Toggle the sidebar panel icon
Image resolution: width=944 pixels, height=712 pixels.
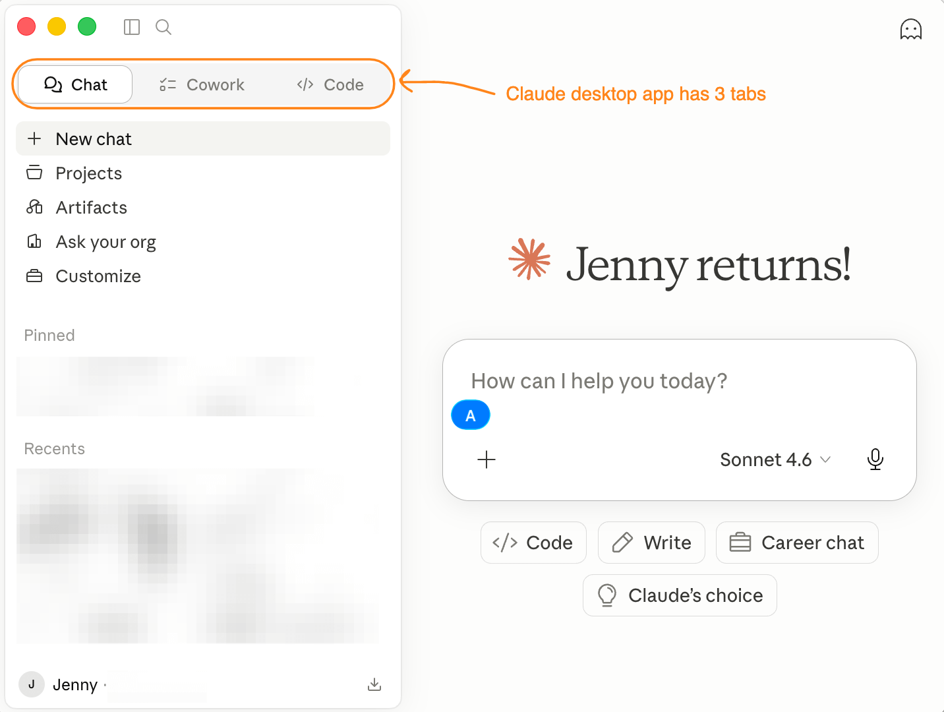point(132,27)
